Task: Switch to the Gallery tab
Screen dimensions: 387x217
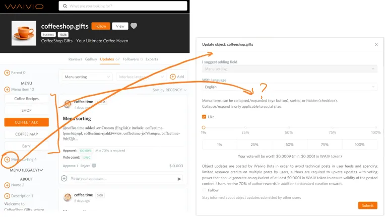Action: pos(91,59)
